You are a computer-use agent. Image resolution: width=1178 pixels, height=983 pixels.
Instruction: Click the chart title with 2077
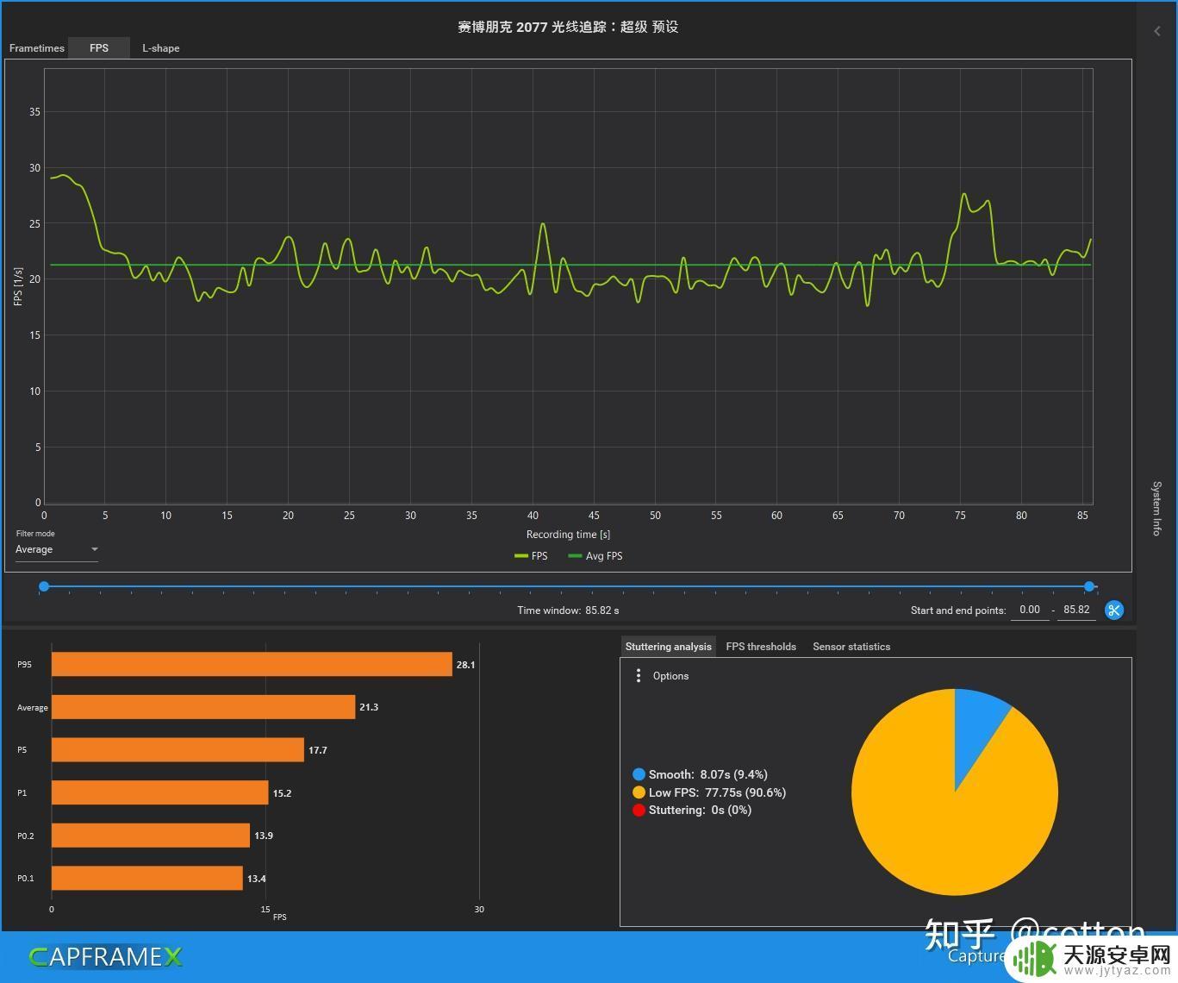(568, 27)
